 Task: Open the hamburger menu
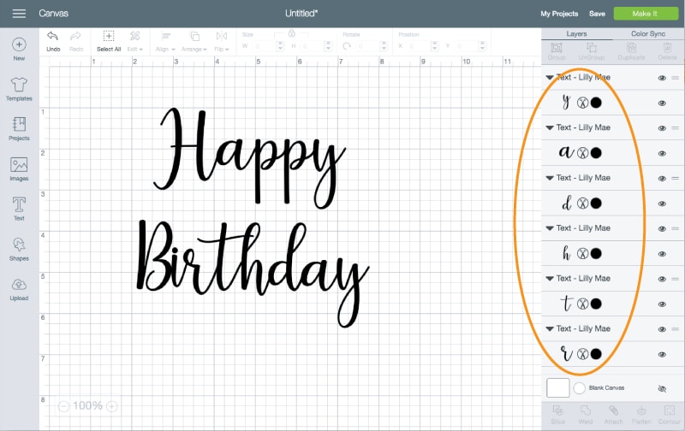[x=19, y=14]
